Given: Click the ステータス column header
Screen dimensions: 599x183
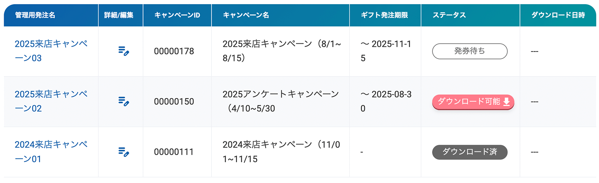Looking at the screenshot, I should click(449, 15).
